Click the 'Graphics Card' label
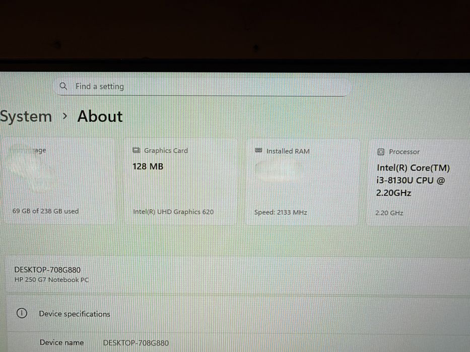This screenshot has height=352, width=470. click(x=166, y=150)
